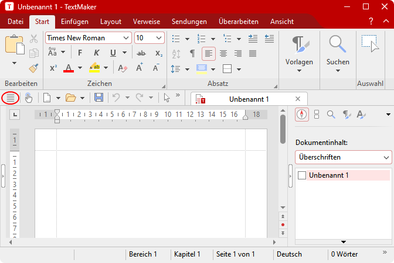Toggle italic text formatting
Viewport: 394px width, 263px height.
coord(96,53)
